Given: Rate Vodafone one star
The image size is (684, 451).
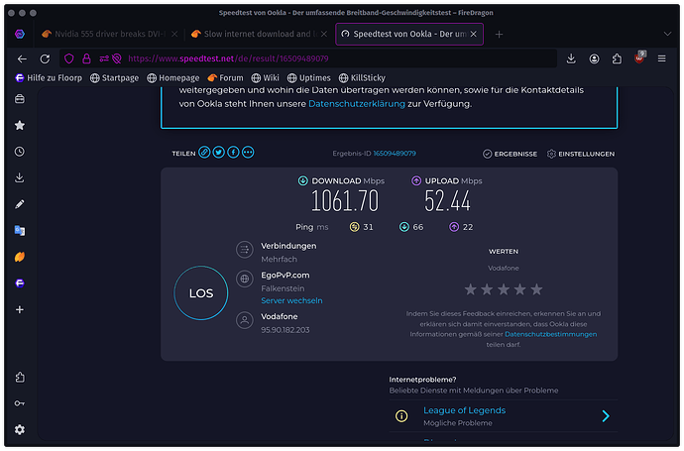Looking at the screenshot, I should pos(470,289).
